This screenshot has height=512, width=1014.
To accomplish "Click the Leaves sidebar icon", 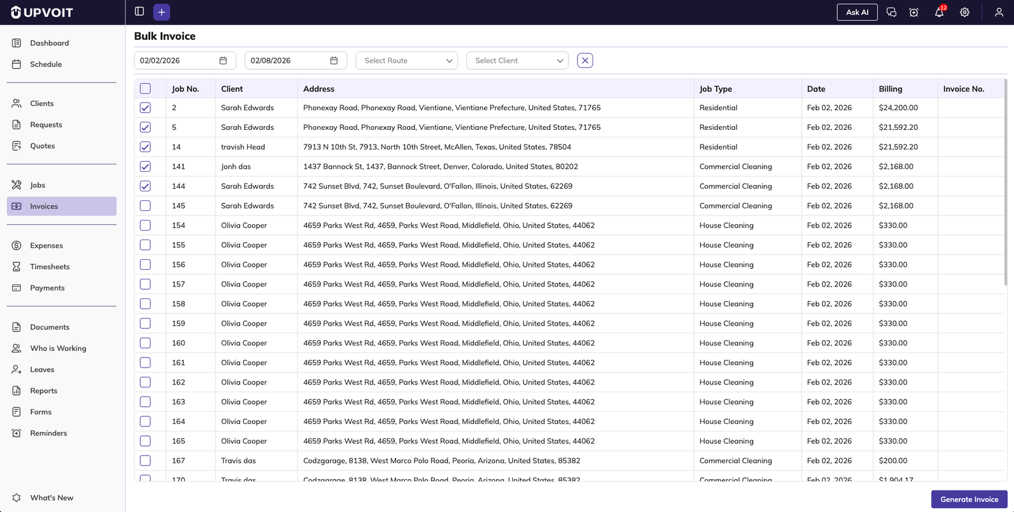I will click(16, 369).
